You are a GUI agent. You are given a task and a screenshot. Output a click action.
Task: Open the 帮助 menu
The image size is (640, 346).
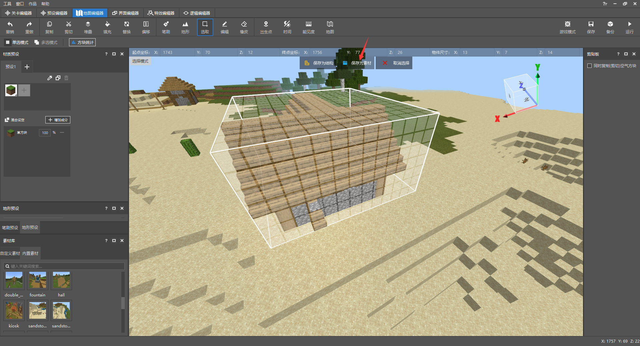pos(45,4)
